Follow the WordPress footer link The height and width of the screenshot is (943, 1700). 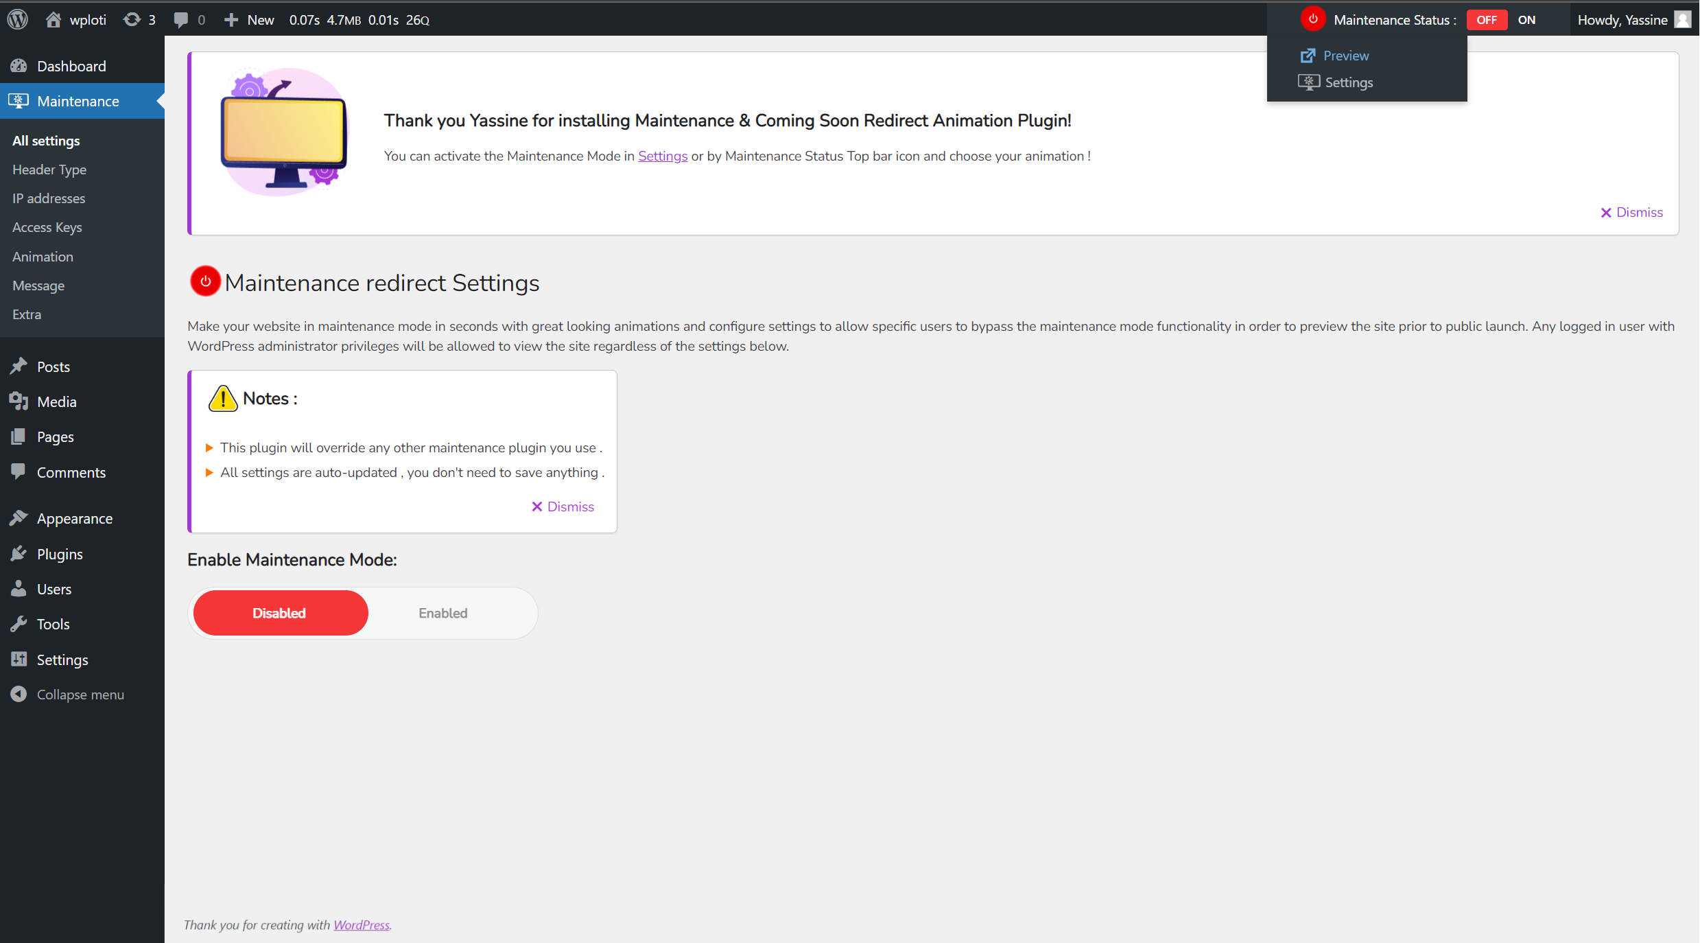362,924
